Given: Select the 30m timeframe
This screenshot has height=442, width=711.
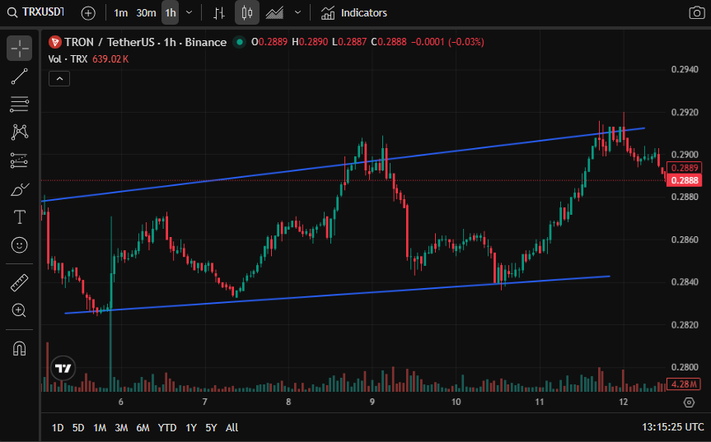Looking at the screenshot, I should [146, 12].
